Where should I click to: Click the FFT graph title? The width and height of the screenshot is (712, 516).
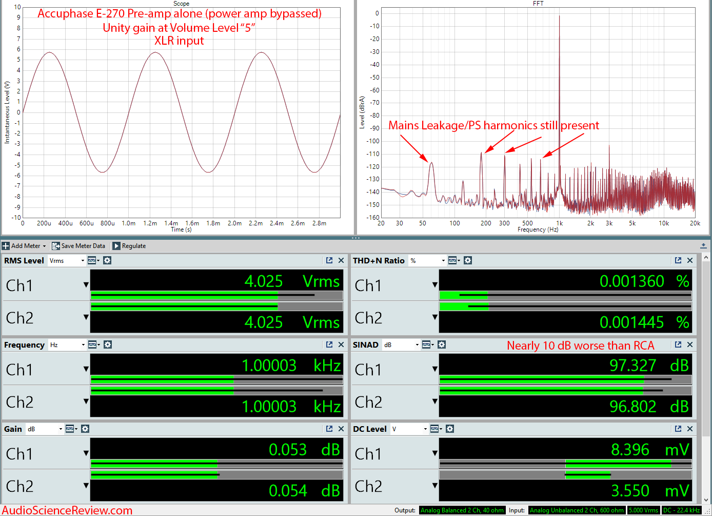pos(538,4)
